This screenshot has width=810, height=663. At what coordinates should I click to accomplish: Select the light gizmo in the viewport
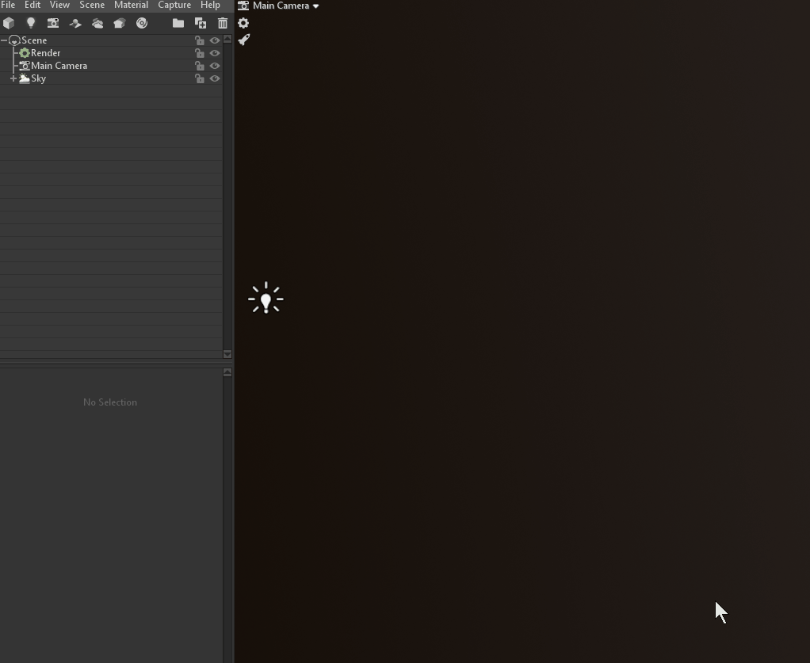266,299
